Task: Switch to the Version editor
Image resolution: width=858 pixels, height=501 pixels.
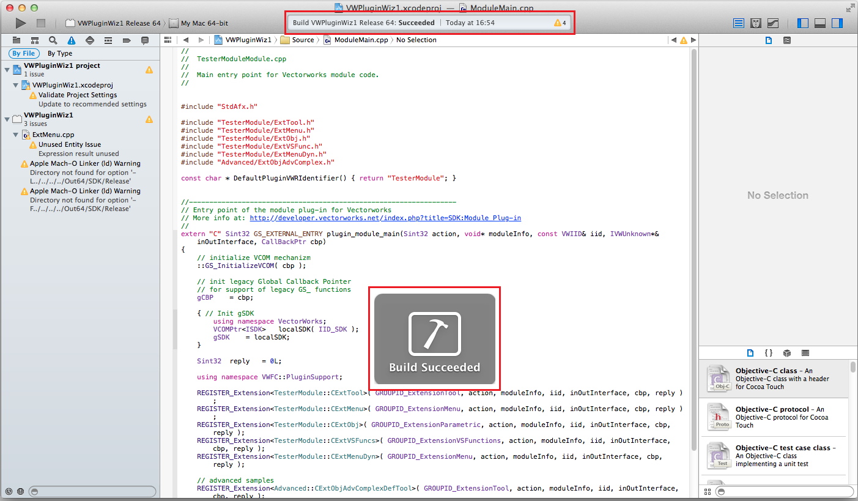Action: [773, 23]
